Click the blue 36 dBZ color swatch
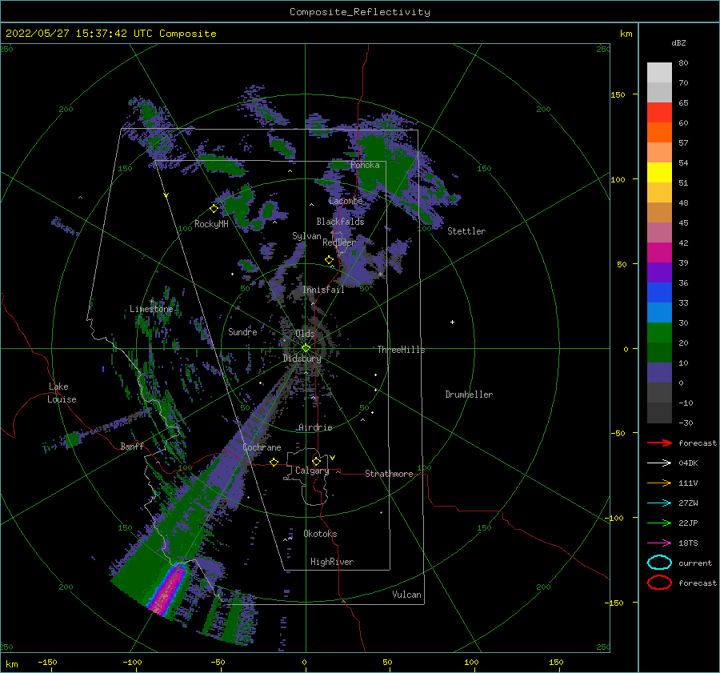Viewport: 720px width, 673px height. click(659, 292)
